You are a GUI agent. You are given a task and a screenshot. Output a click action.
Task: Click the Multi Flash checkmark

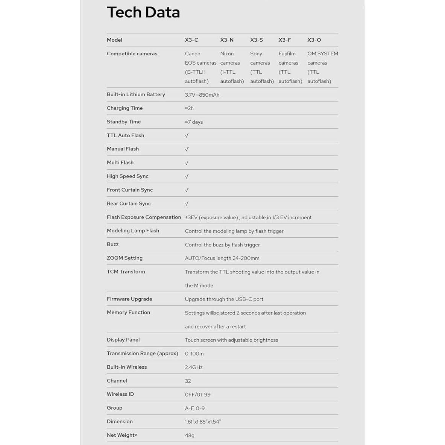tap(187, 163)
